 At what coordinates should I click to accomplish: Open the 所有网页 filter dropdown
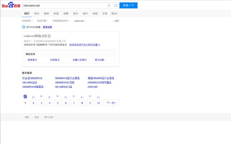[x=27, y=21]
